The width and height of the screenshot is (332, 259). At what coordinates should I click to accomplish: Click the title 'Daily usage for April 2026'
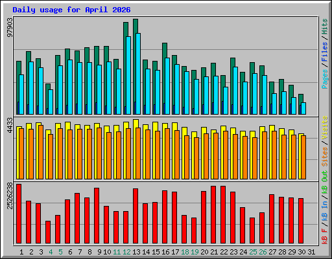click(x=71, y=10)
